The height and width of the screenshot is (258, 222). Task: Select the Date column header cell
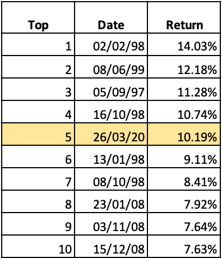[111, 17]
